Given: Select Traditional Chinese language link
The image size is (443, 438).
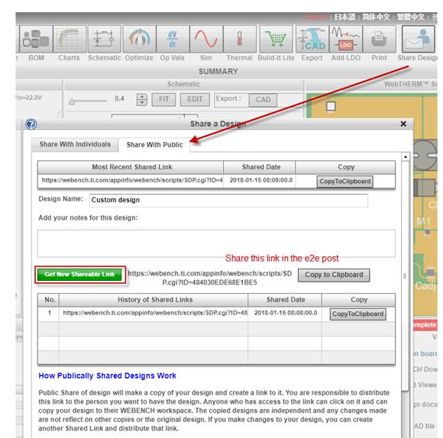Looking at the screenshot, I should (x=410, y=17).
